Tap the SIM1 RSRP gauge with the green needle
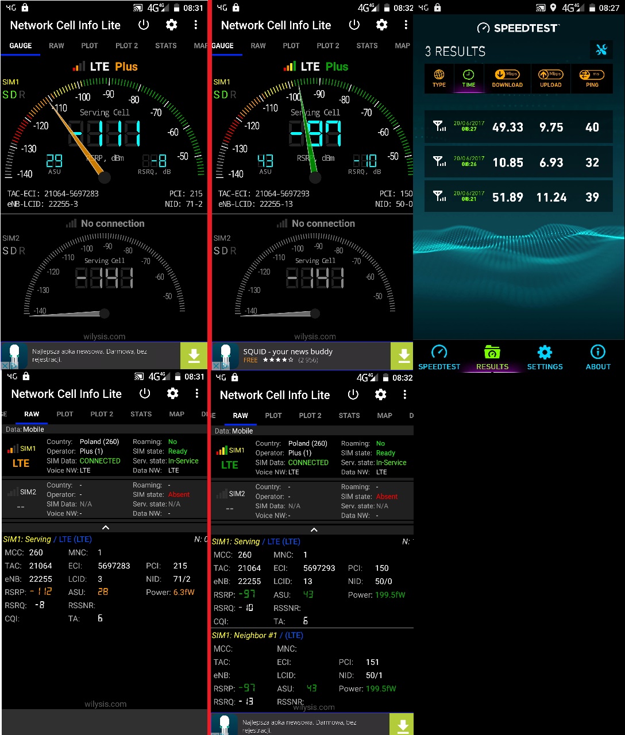This screenshot has width=625, height=735. [315, 132]
